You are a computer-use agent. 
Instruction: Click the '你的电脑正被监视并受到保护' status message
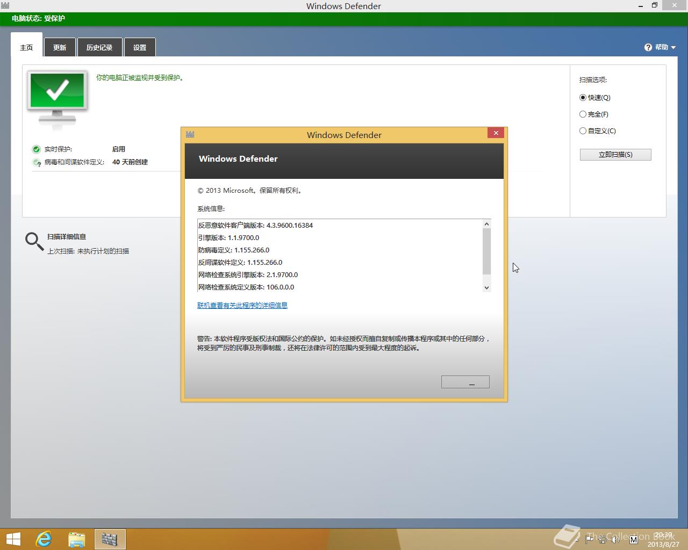(x=141, y=78)
